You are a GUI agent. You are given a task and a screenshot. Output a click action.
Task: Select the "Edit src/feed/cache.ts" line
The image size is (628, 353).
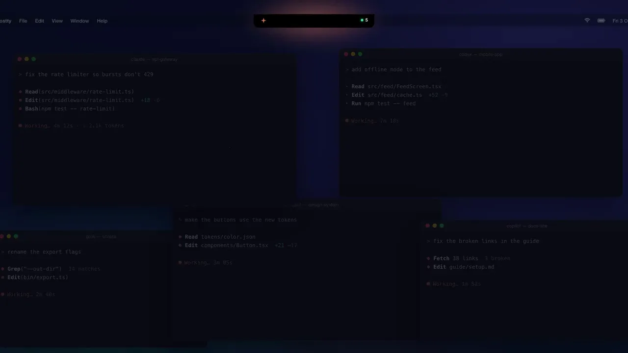[396, 95]
